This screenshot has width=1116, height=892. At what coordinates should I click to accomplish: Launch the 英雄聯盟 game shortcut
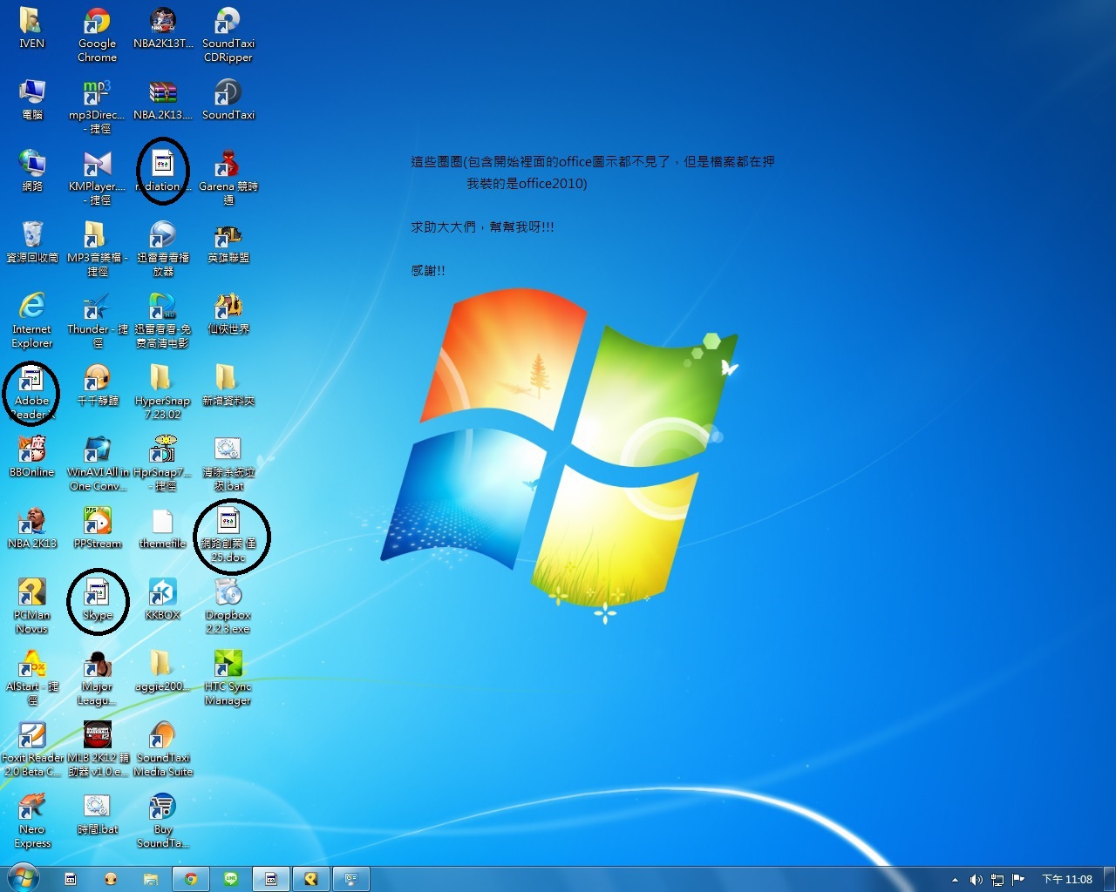pos(228,243)
